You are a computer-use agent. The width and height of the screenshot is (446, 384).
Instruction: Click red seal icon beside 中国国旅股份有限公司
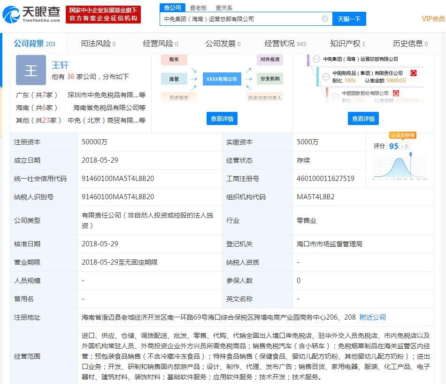click(x=396, y=93)
